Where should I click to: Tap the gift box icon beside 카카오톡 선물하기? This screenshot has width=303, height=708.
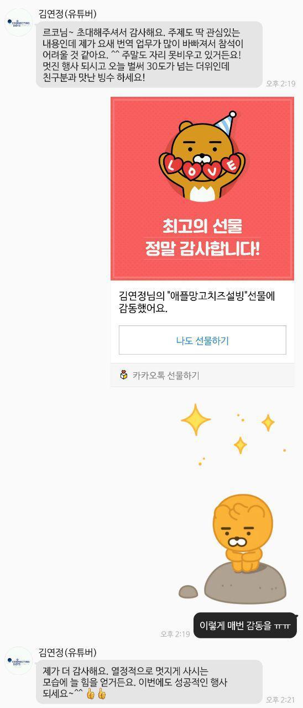coord(124,375)
